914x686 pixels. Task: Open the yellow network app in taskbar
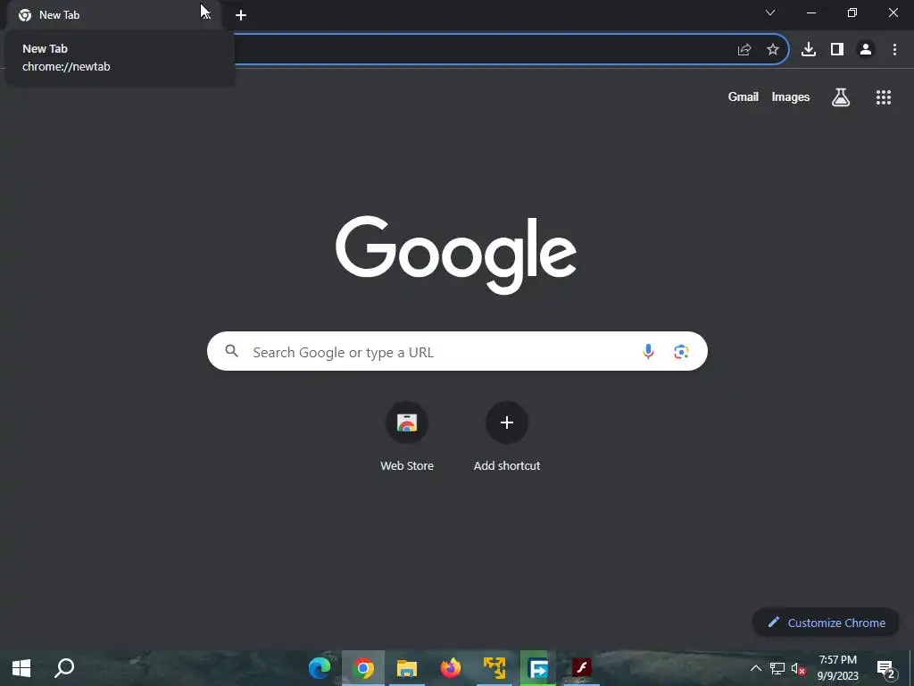pos(494,668)
